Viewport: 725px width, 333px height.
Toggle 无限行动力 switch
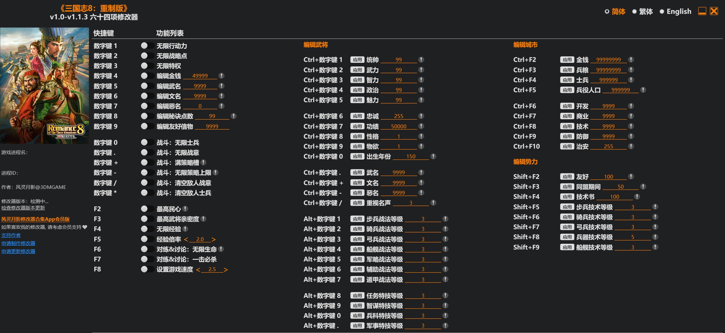coord(148,46)
